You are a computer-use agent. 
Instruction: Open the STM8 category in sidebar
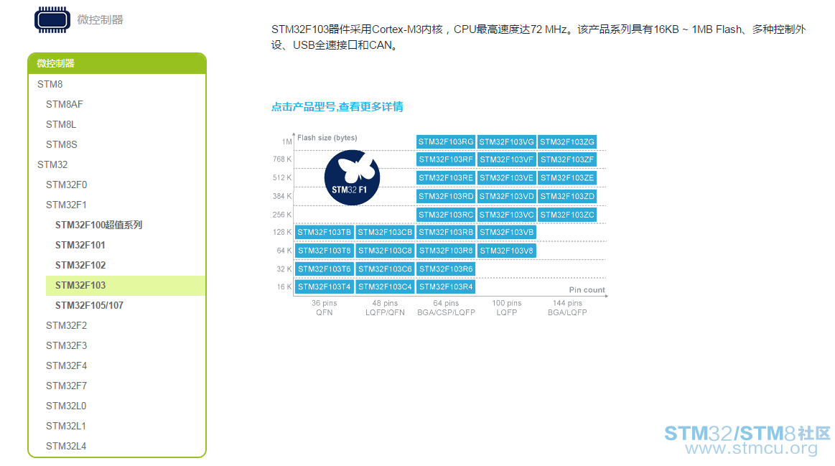pyautogui.click(x=50, y=84)
